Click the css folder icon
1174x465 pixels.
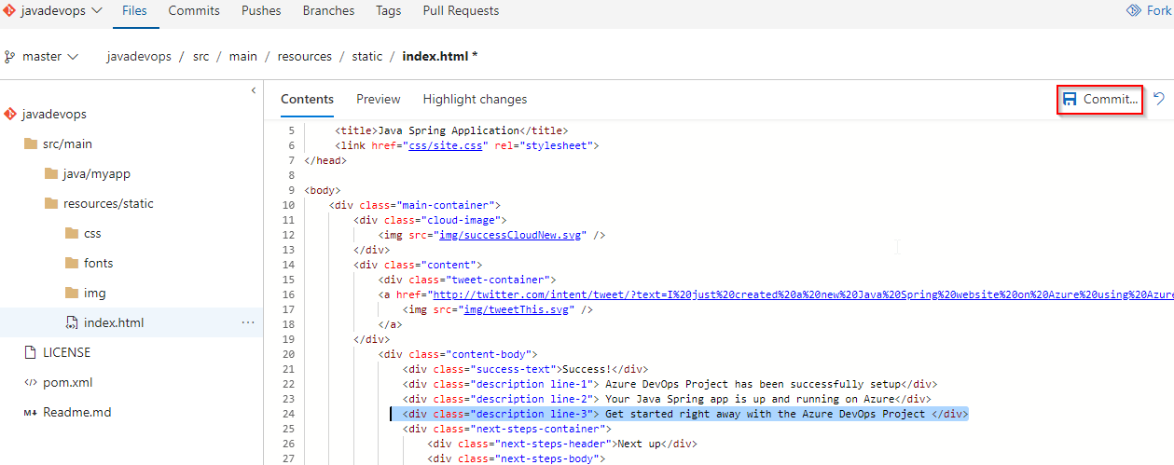tap(72, 233)
